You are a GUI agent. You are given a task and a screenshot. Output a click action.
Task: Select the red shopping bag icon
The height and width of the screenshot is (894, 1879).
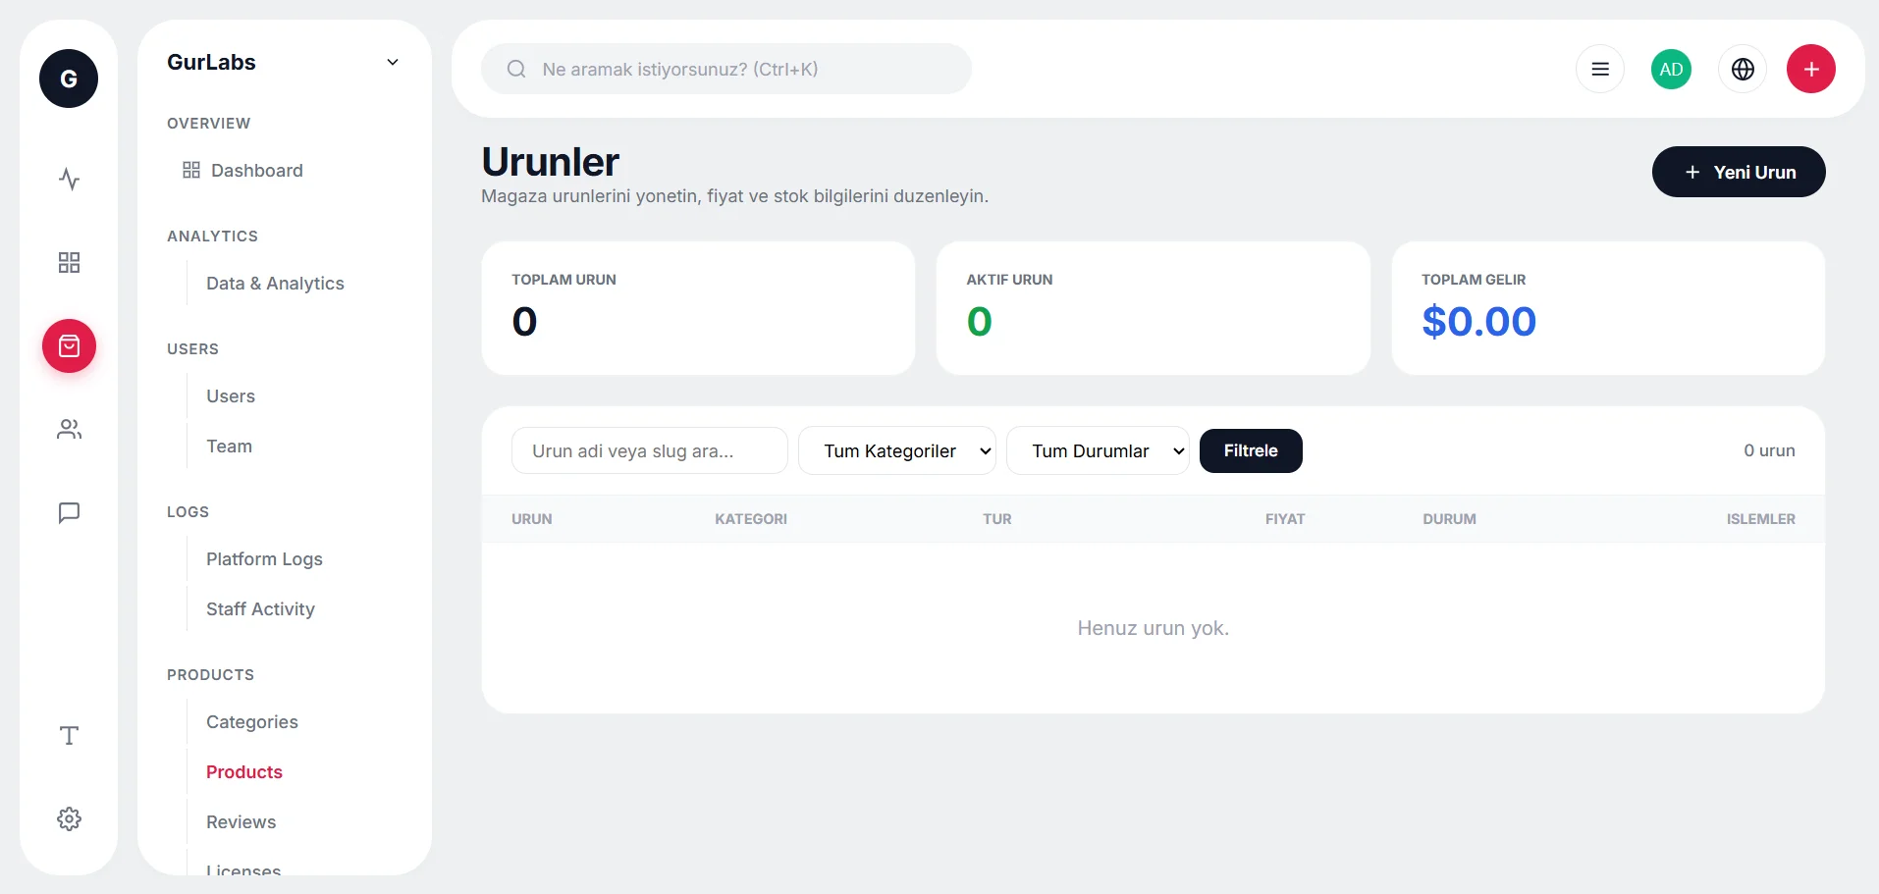pyautogui.click(x=69, y=345)
